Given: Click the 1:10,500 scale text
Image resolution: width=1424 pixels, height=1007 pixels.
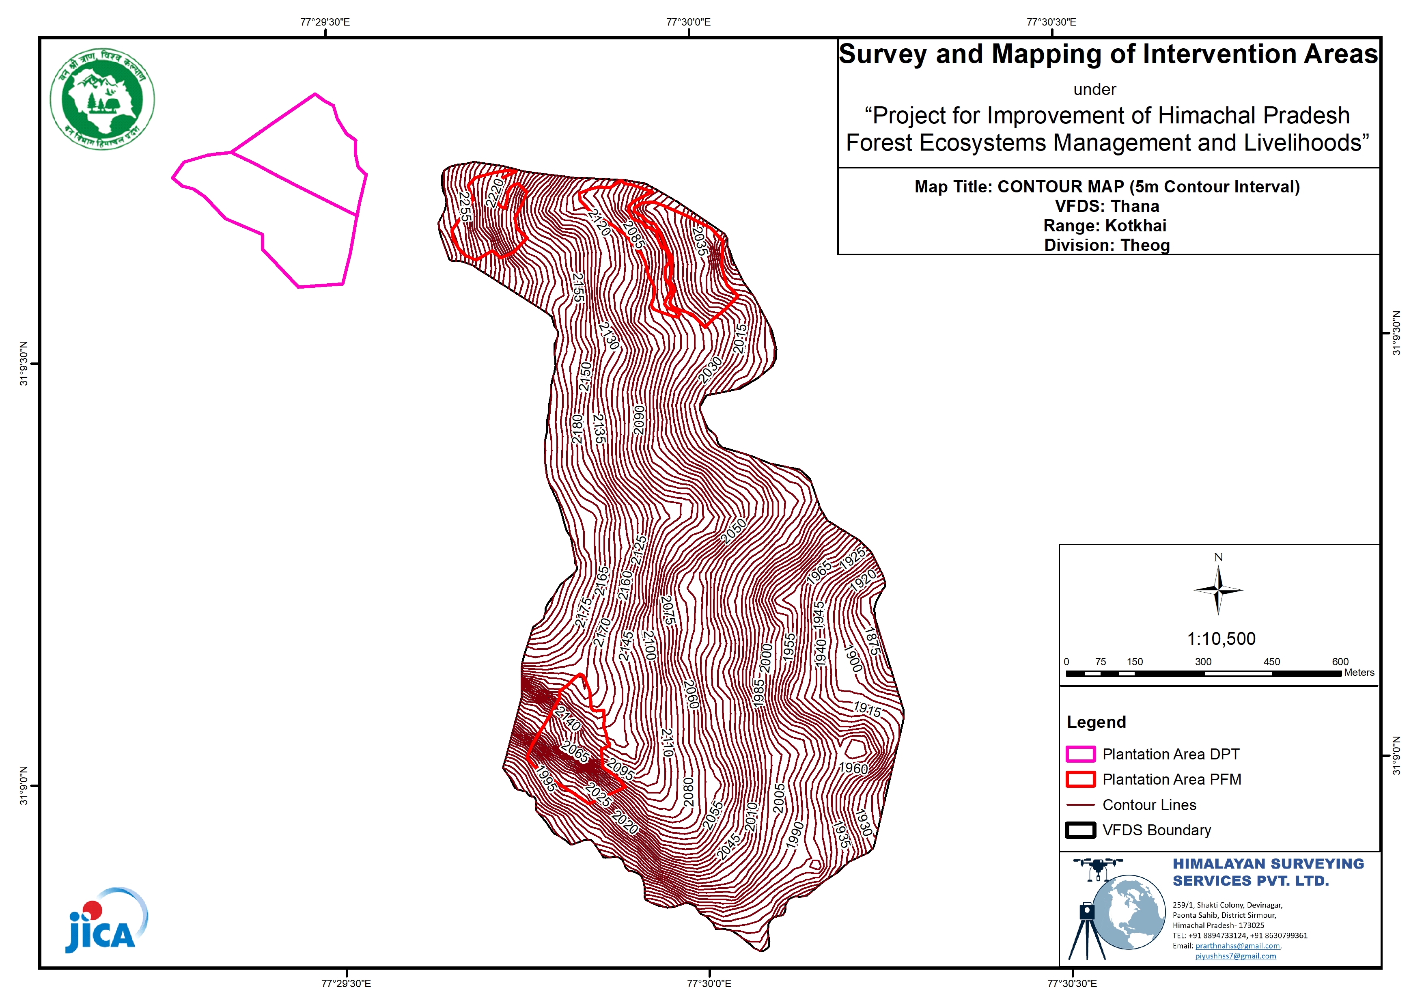Looking at the screenshot, I should click(x=1221, y=638).
